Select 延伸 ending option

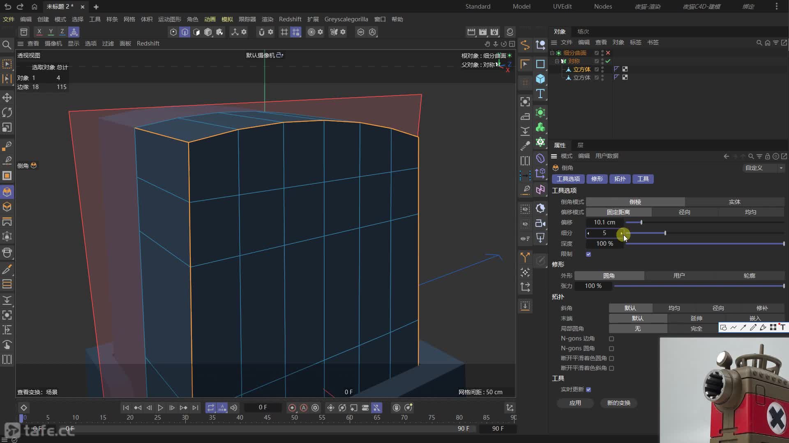697,318
